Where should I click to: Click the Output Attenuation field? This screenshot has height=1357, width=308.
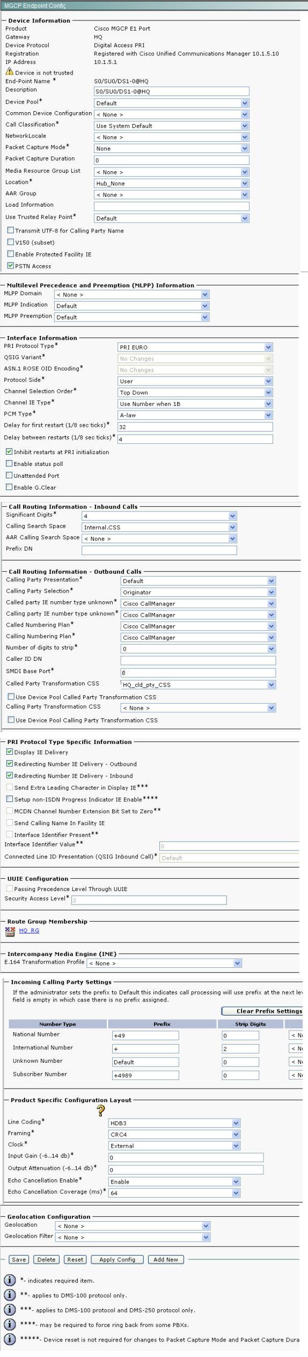186,1169
